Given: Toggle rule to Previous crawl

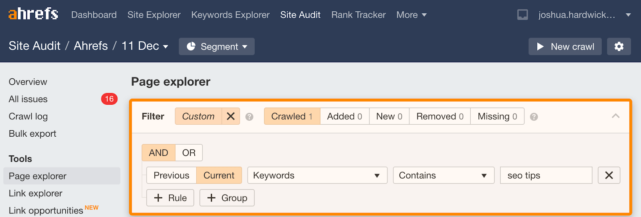Looking at the screenshot, I should [x=171, y=175].
